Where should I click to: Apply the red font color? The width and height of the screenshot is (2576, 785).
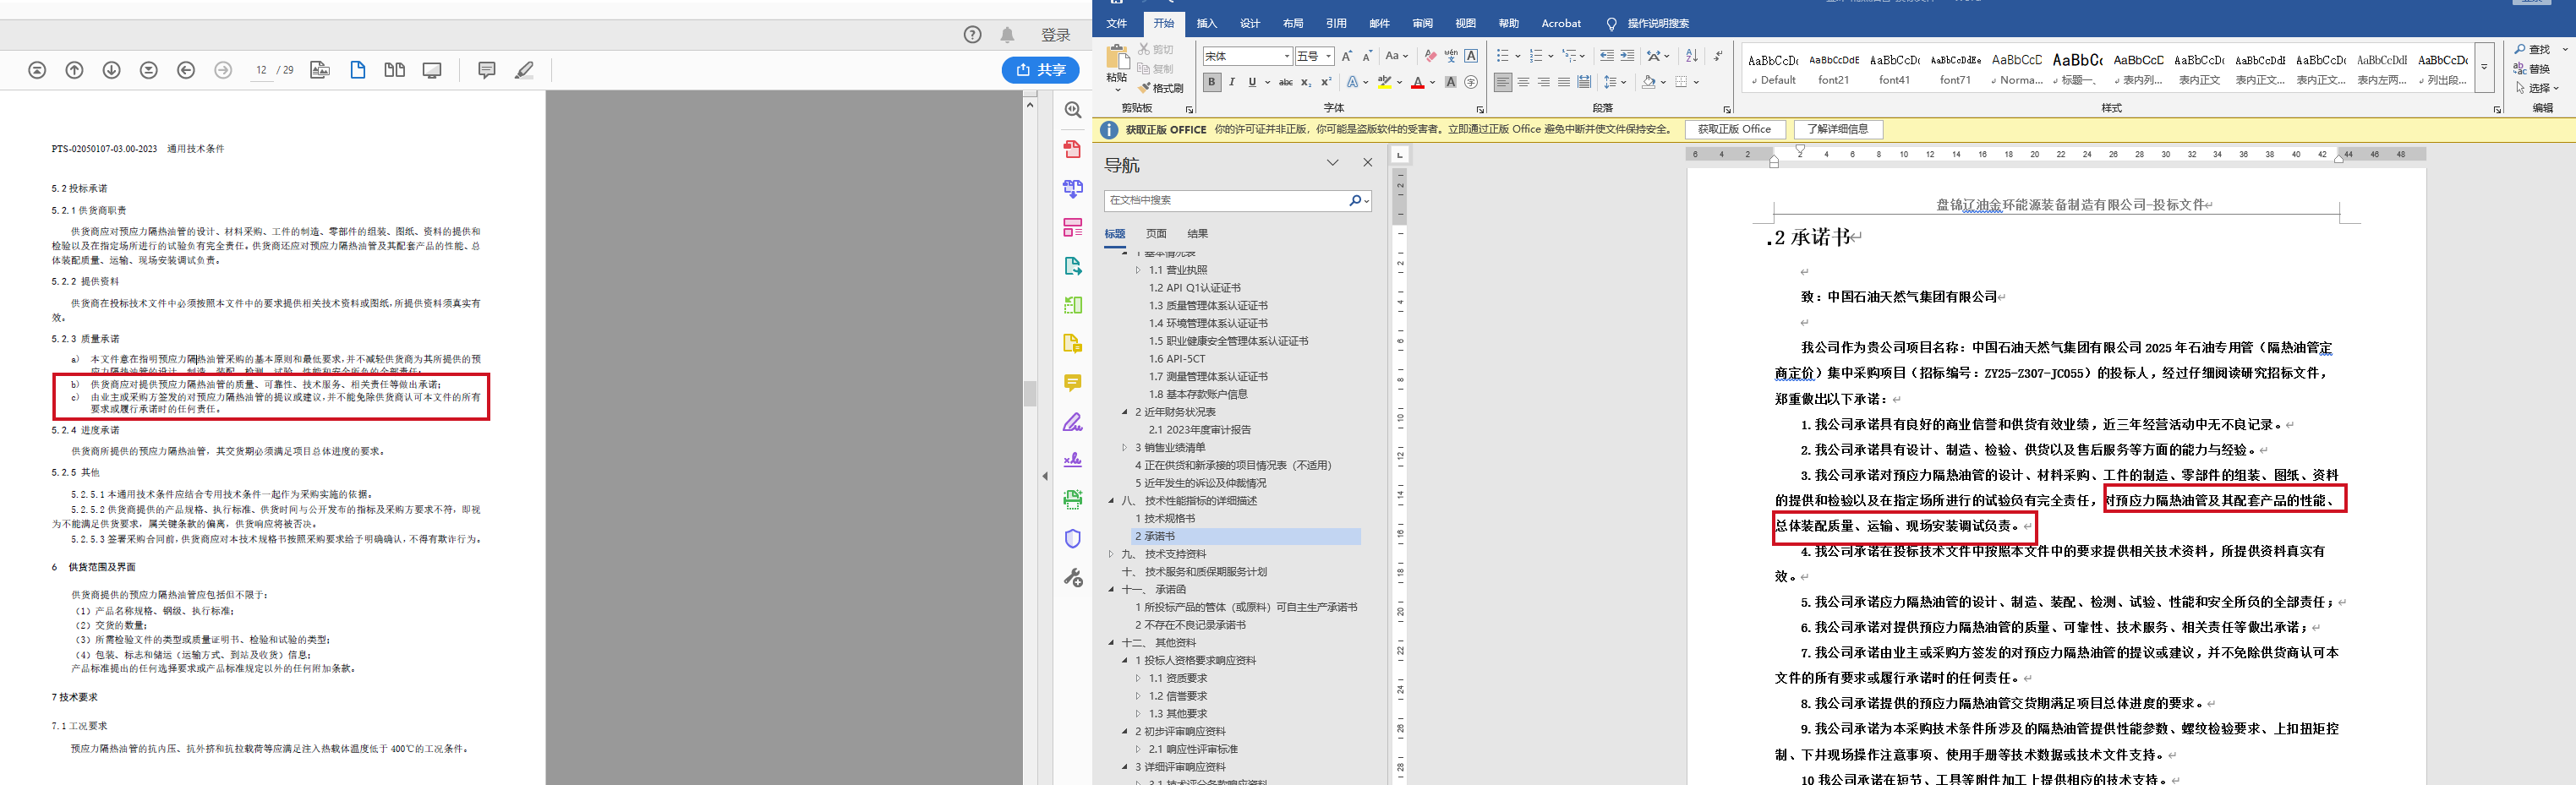coord(1417,82)
